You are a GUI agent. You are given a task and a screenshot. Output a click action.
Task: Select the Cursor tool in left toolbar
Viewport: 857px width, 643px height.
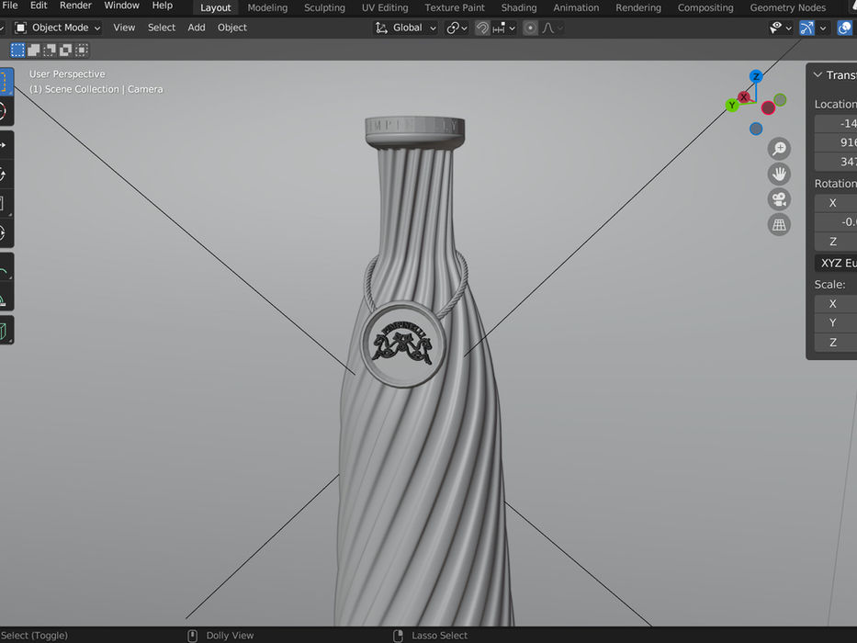pyautogui.click(x=5, y=111)
